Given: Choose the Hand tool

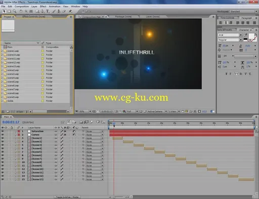Looking at the screenshot, I should pyautogui.click(x=9, y=11).
